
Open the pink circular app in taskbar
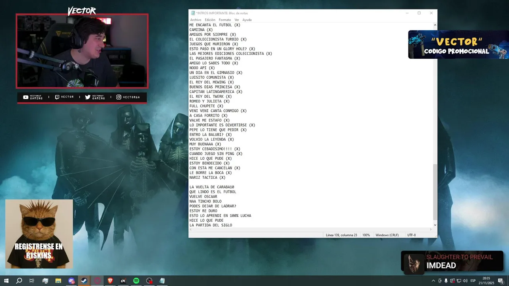[97, 281]
